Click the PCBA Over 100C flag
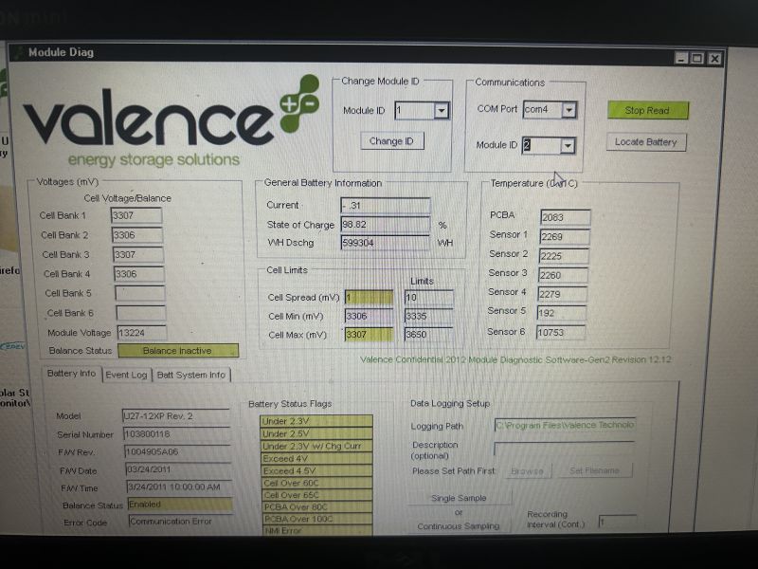The width and height of the screenshot is (758, 569). [318, 519]
